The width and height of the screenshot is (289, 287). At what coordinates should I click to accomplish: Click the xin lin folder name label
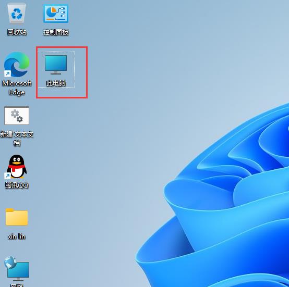coord(17,236)
